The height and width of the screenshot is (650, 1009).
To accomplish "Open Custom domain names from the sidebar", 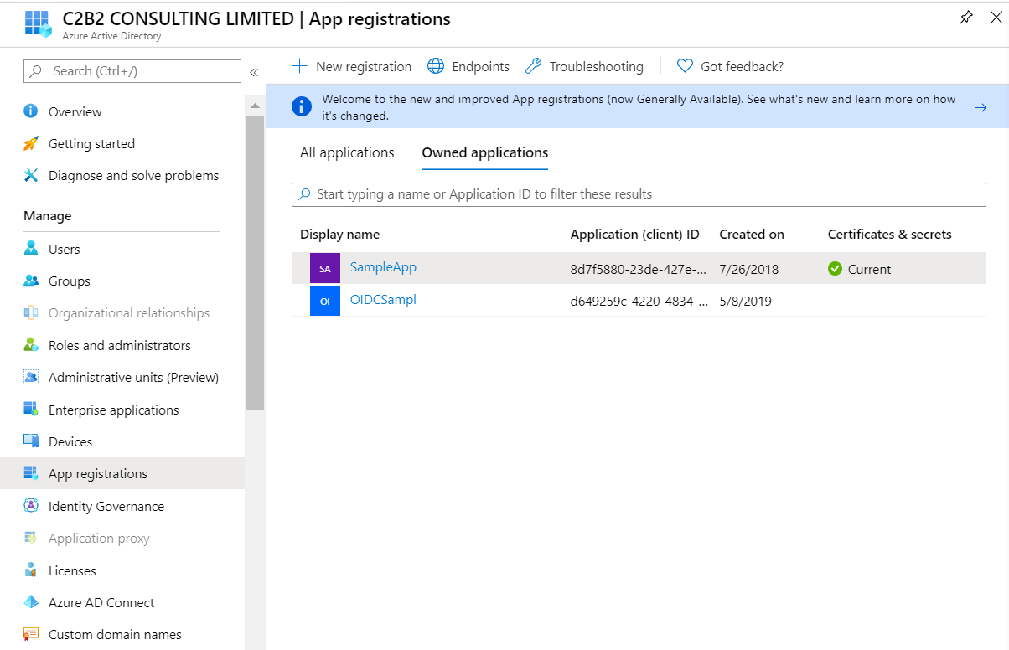I will 31,634.
